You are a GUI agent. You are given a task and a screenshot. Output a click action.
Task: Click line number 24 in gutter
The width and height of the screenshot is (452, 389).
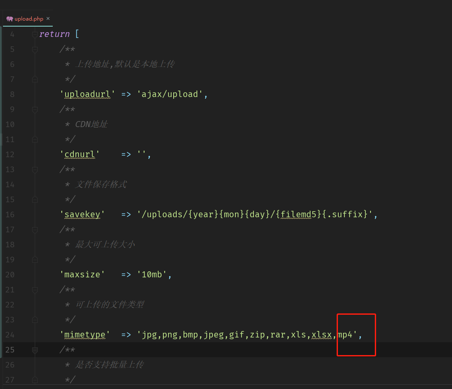10,335
